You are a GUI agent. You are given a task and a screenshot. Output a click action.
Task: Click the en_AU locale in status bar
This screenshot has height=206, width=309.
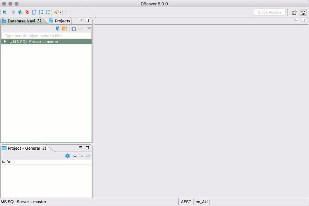pos(201,202)
